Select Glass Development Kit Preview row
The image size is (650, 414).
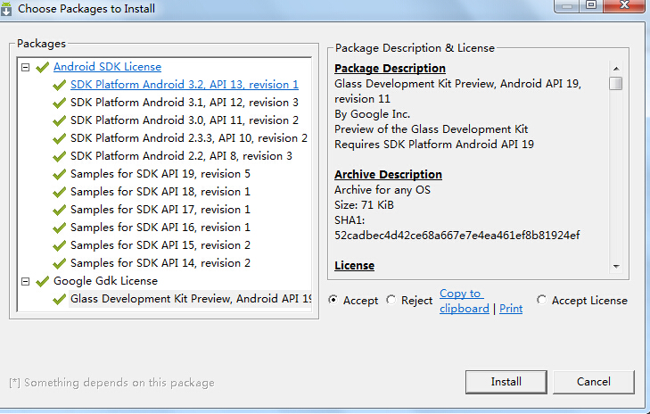191,299
